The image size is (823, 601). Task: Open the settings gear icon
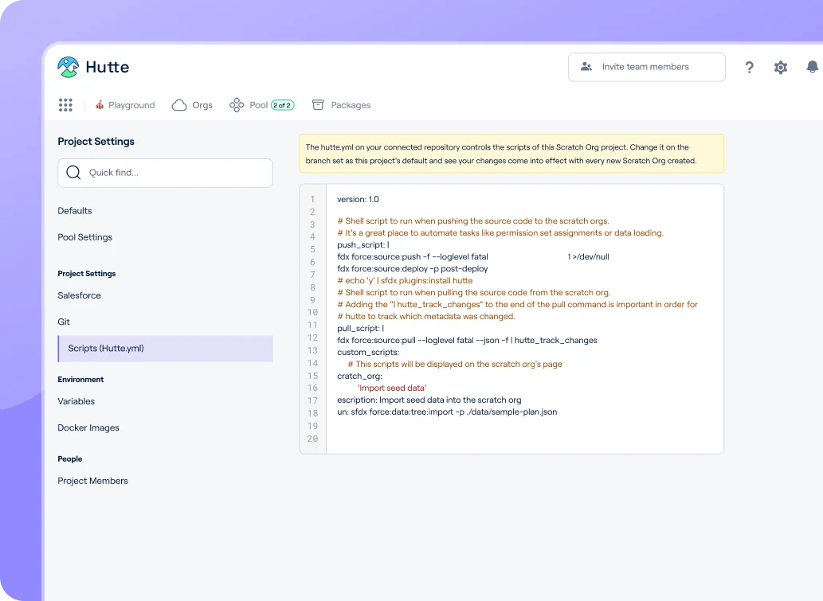[x=781, y=68]
